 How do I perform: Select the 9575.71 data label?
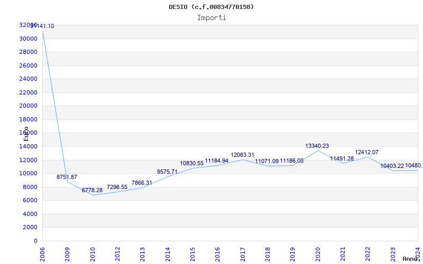(167, 172)
